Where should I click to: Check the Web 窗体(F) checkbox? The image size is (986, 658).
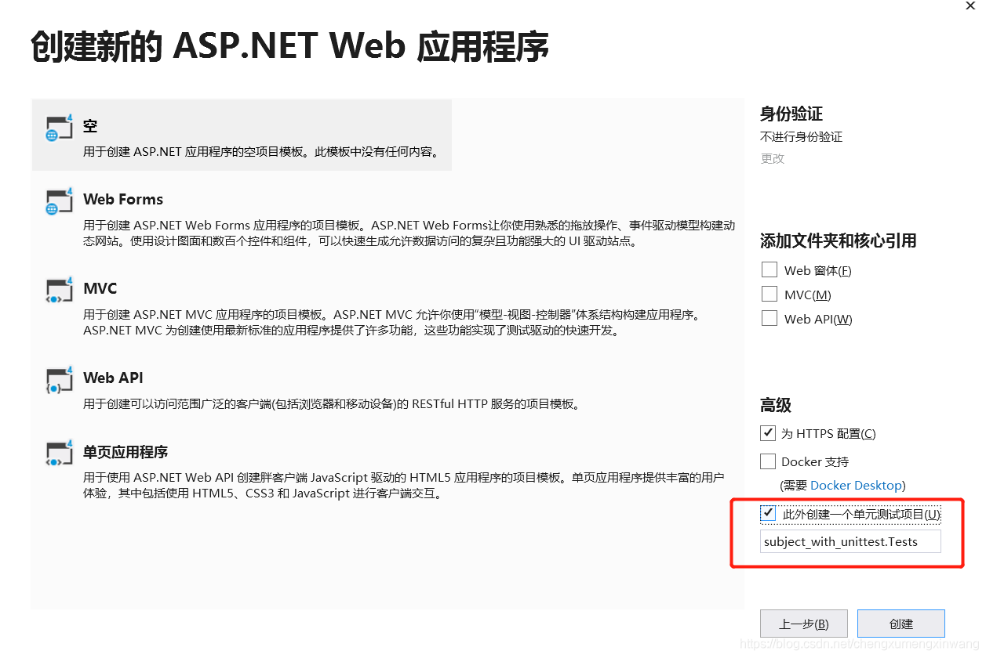pos(769,269)
